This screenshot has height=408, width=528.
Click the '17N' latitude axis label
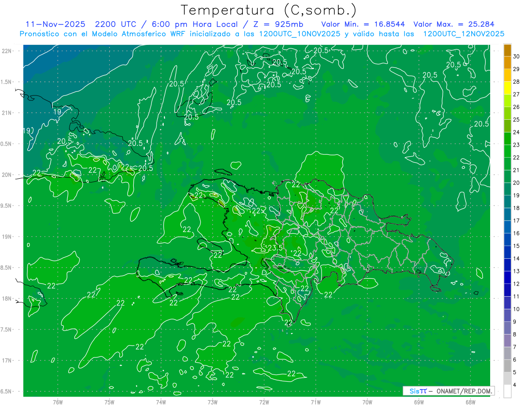[x=7, y=360]
